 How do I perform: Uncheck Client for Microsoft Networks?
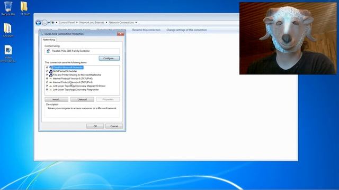(x=47, y=68)
